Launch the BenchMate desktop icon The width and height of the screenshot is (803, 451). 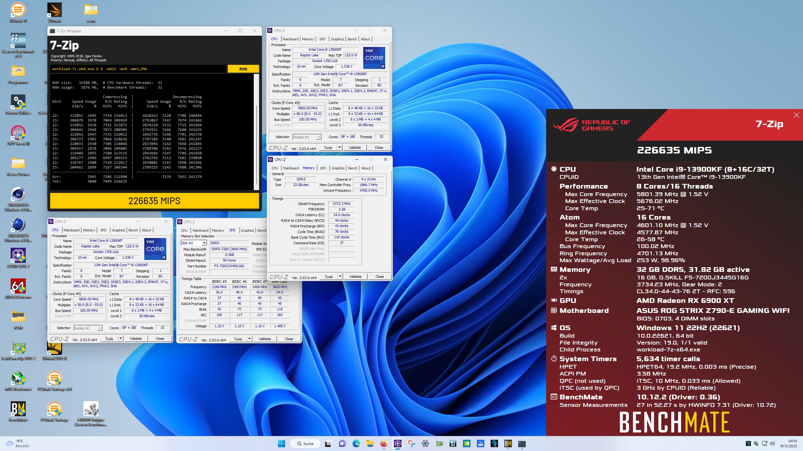18,412
